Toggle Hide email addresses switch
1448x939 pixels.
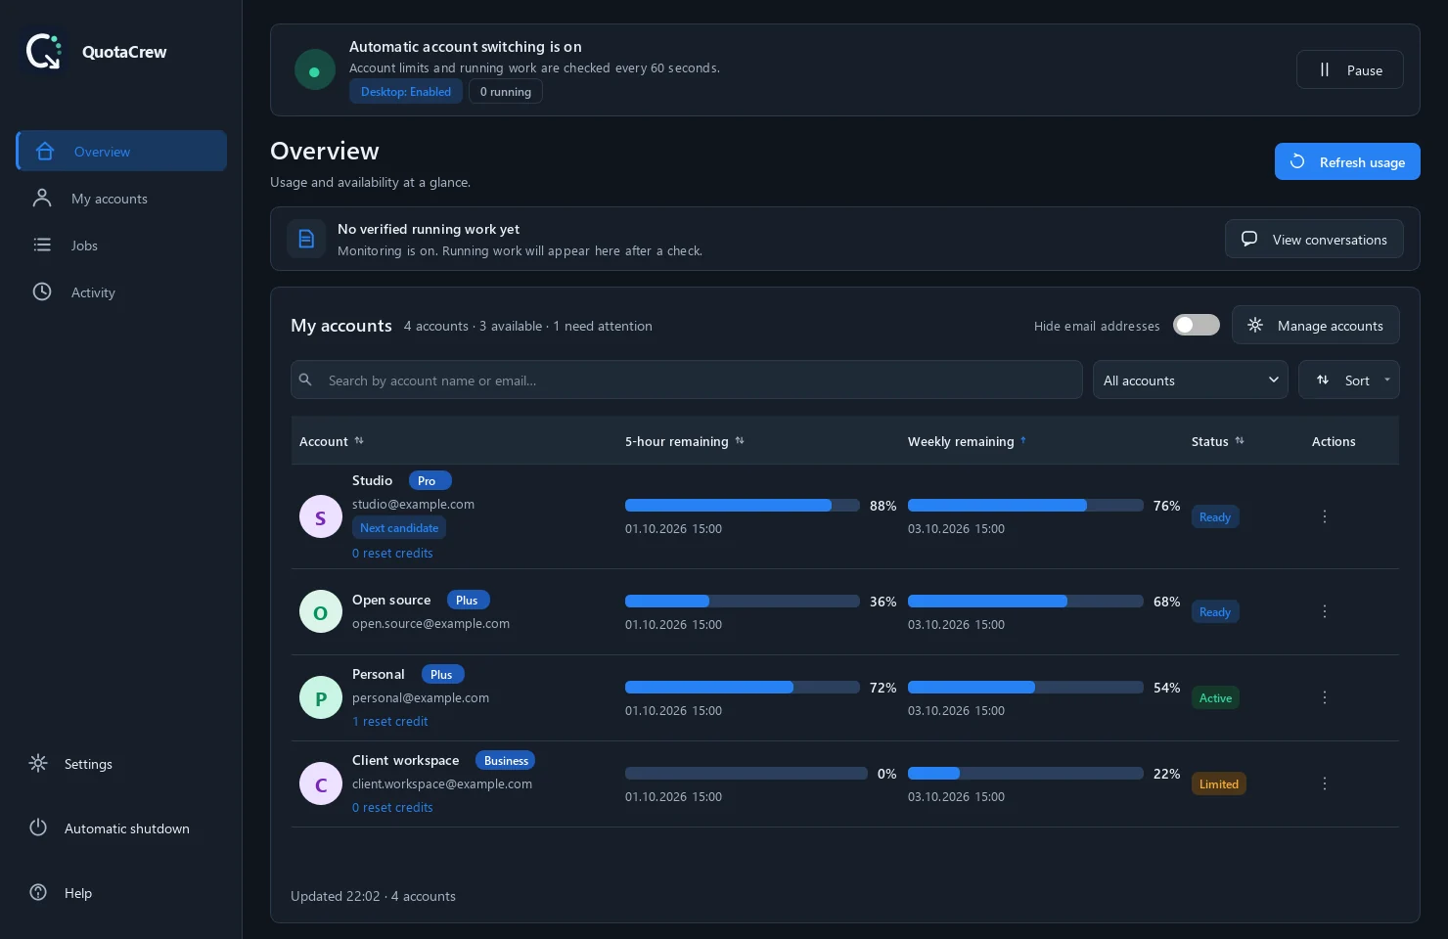1197,325
